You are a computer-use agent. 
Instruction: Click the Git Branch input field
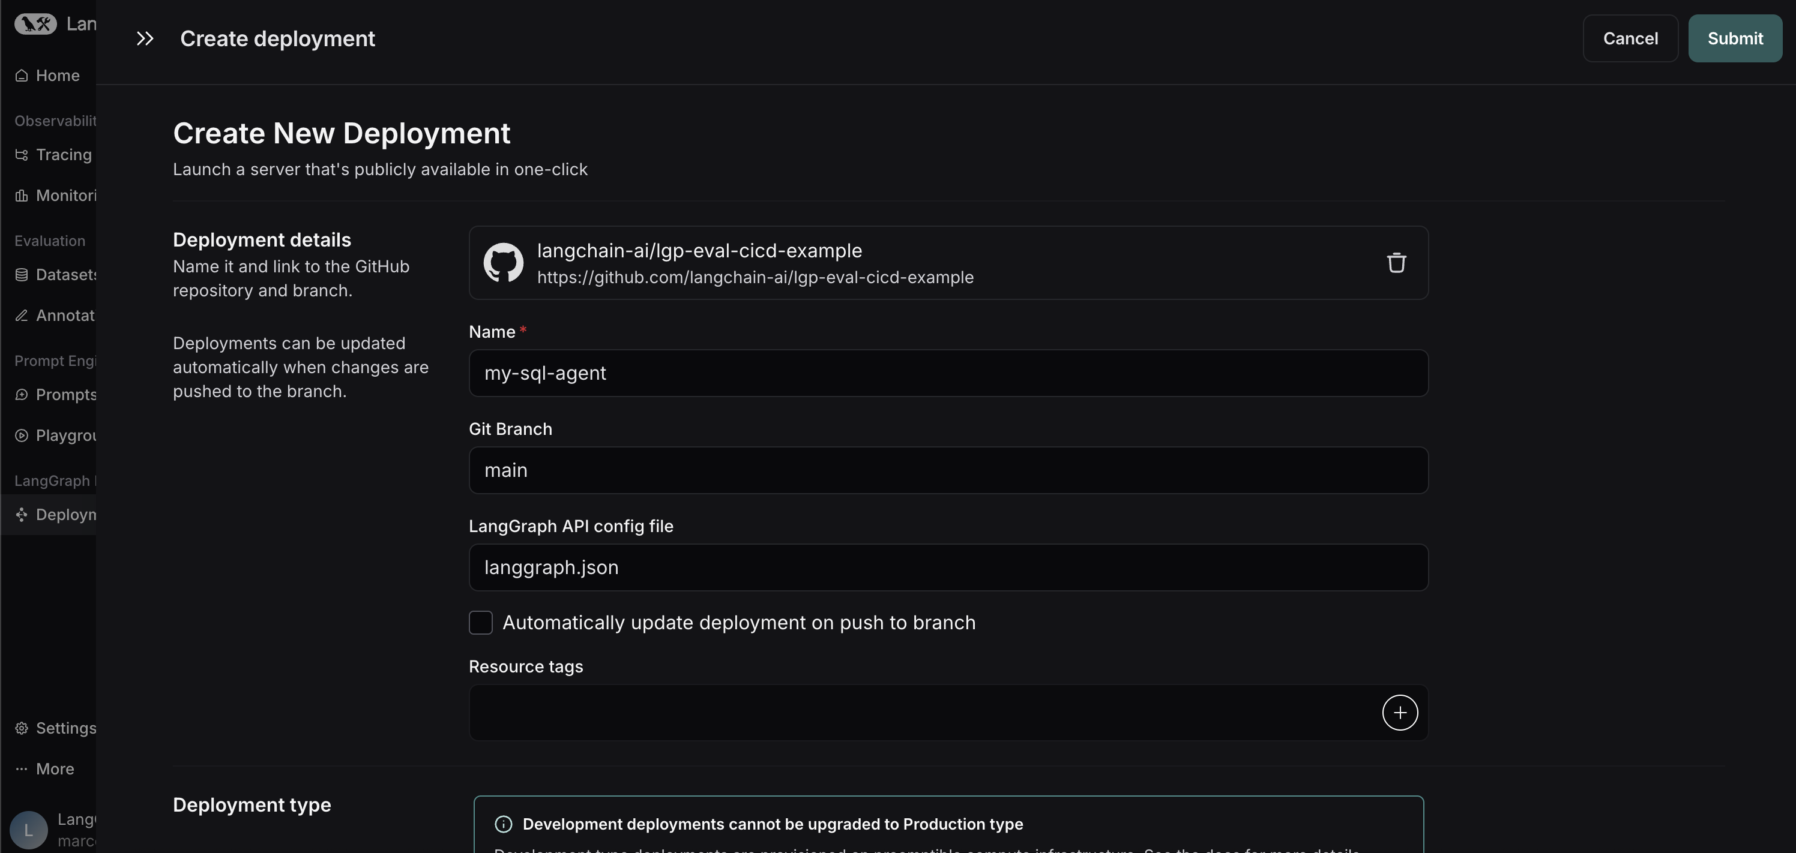[x=948, y=470]
